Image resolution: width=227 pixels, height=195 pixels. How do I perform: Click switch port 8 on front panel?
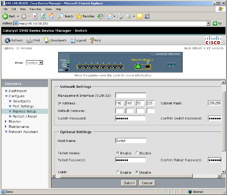coord(121,67)
